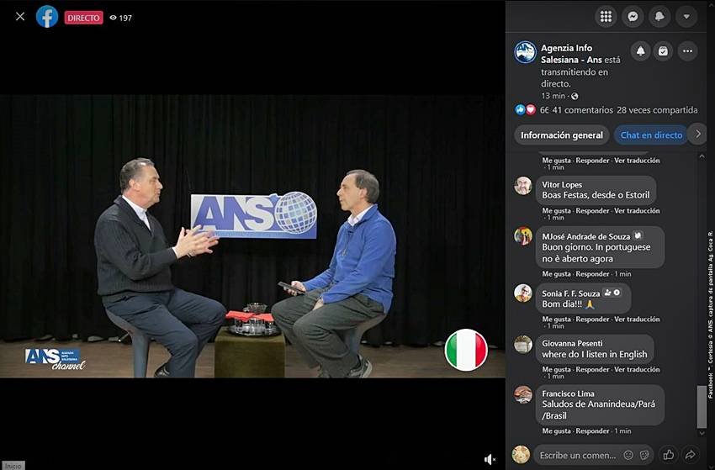The width and height of the screenshot is (715, 470).
Task: Show more tabs with right chevron
Action: [697, 134]
